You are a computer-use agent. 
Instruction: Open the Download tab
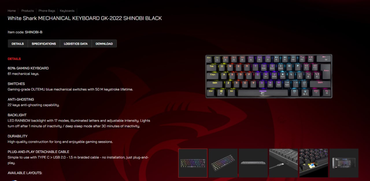(104, 44)
